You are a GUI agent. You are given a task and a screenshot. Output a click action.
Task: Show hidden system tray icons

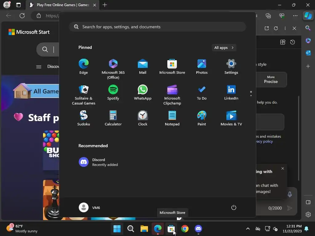tap(248, 229)
